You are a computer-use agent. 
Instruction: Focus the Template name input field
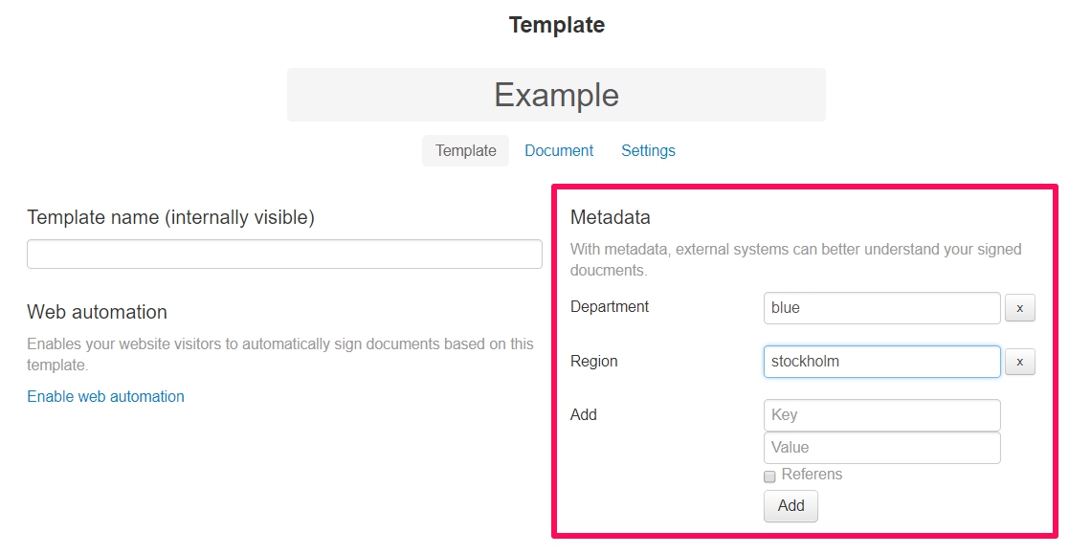tap(285, 255)
